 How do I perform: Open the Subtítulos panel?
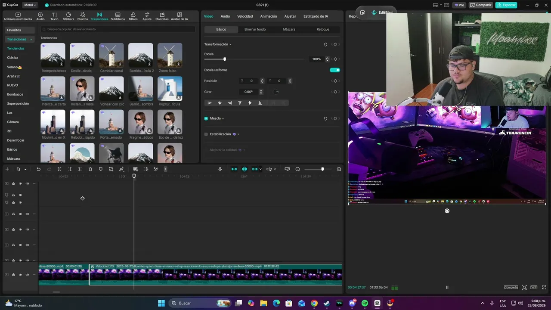point(118,16)
